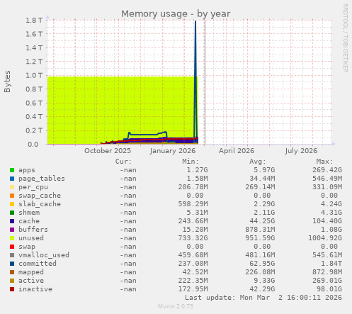
Task: Click the active olive swatch
Action: [x=12, y=281]
